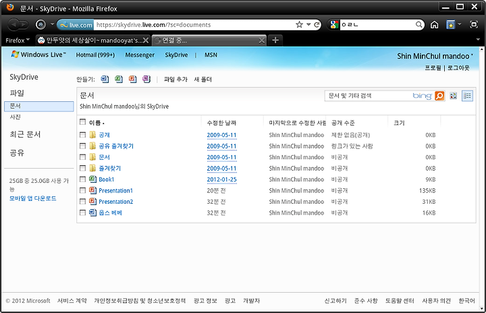Viewport: 486px width, 313px height.
Task: Expand the Shin MinChul mandoo account menu
Action: tap(435, 56)
